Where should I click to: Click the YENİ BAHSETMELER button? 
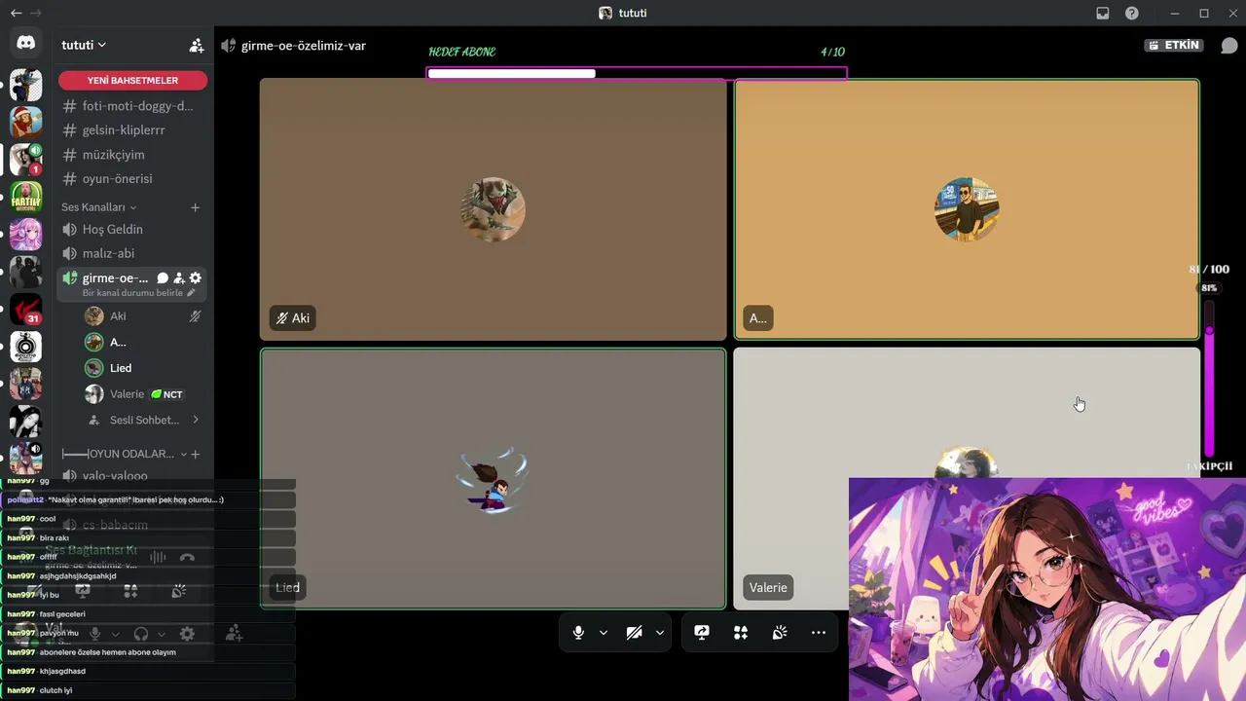point(132,80)
